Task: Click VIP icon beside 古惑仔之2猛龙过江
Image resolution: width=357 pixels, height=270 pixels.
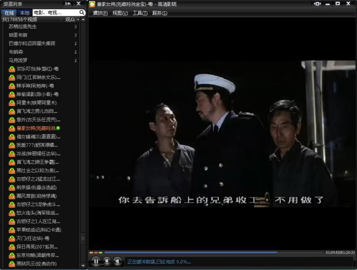Action: [x=12, y=179]
